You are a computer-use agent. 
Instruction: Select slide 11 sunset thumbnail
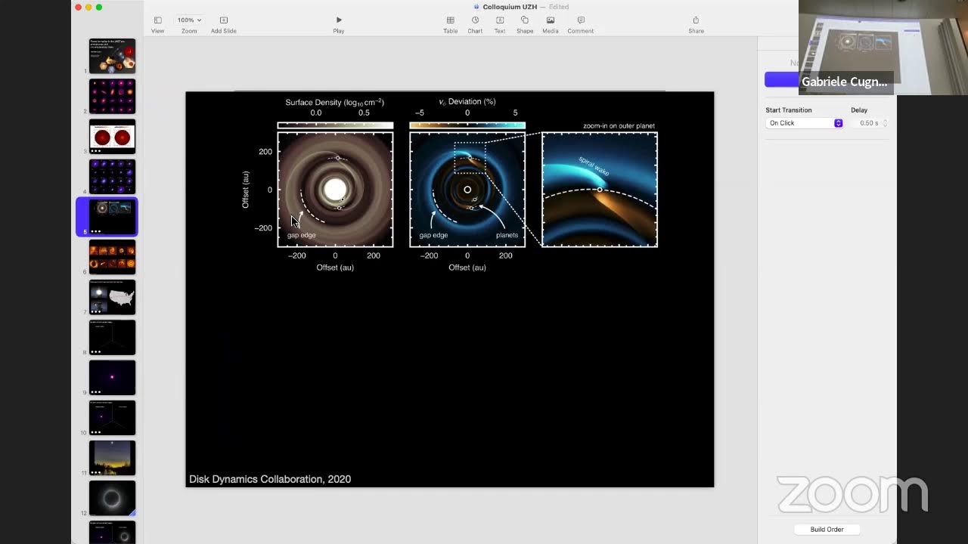pos(113,457)
